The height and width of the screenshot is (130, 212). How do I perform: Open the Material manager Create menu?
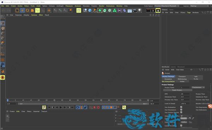pos(12,112)
